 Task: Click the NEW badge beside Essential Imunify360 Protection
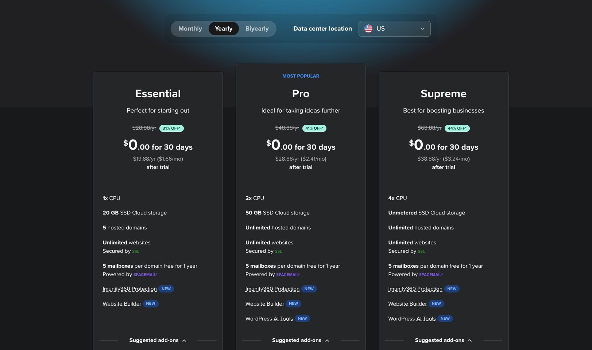[x=166, y=289]
